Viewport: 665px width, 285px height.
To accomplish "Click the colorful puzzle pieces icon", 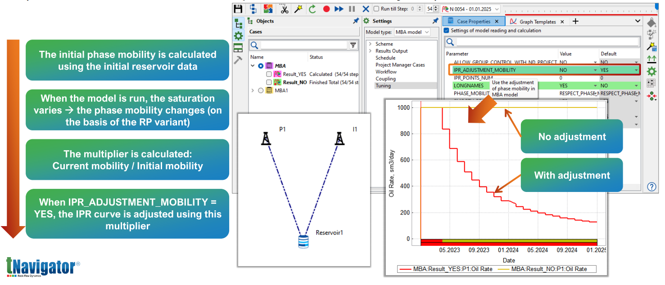I will pyautogui.click(x=268, y=9).
